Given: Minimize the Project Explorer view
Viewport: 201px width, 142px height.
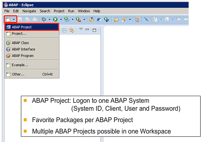Looking at the screenshot, I should click(x=87, y=30).
